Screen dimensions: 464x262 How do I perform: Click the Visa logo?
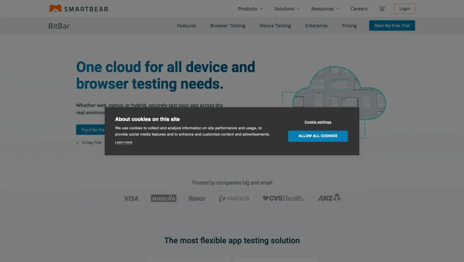[131, 198]
